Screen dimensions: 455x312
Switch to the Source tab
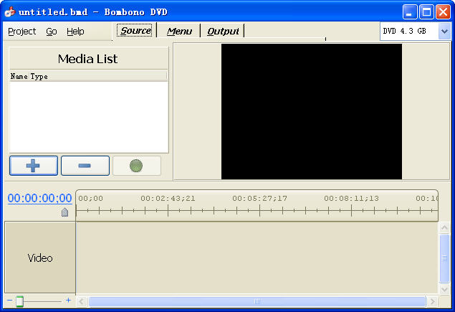(x=135, y=31)
